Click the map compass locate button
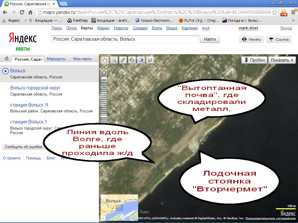Screen dimensions: 298x223 click(104, 72)
